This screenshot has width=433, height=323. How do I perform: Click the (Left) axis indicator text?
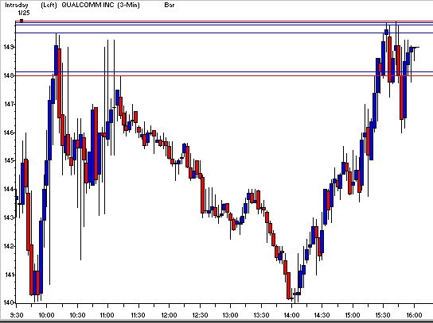point(49,5)
